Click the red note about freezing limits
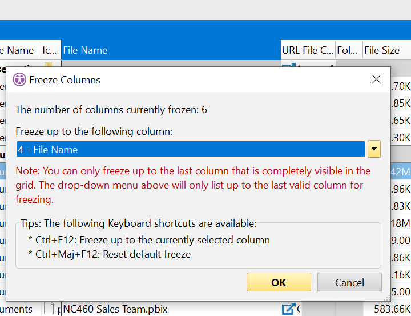The image size is (411, 316). coord(193,185)
